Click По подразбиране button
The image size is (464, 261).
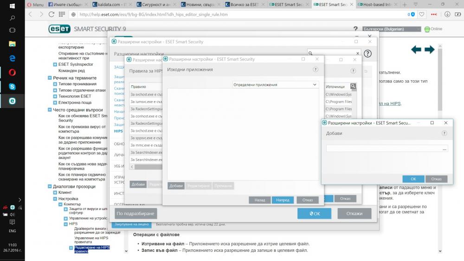pyautogui.click(x=135, y=213)
